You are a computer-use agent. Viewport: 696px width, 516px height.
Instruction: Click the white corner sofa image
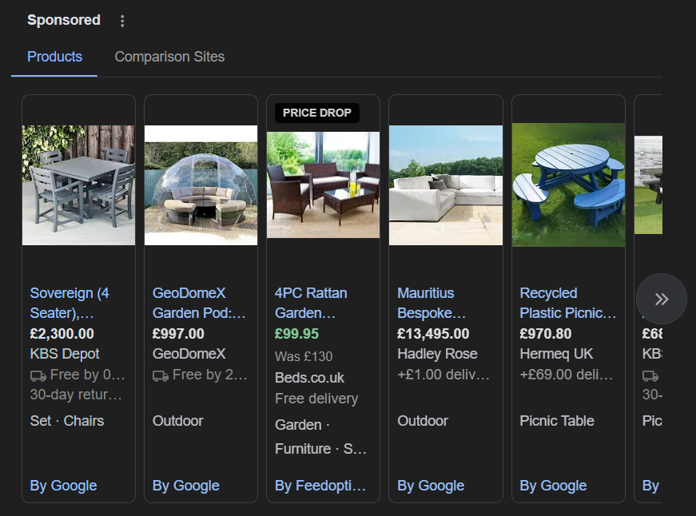tap(446, 185)
